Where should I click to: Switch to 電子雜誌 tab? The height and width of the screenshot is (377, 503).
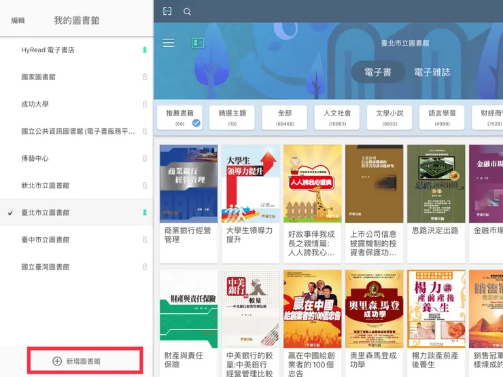432,72
